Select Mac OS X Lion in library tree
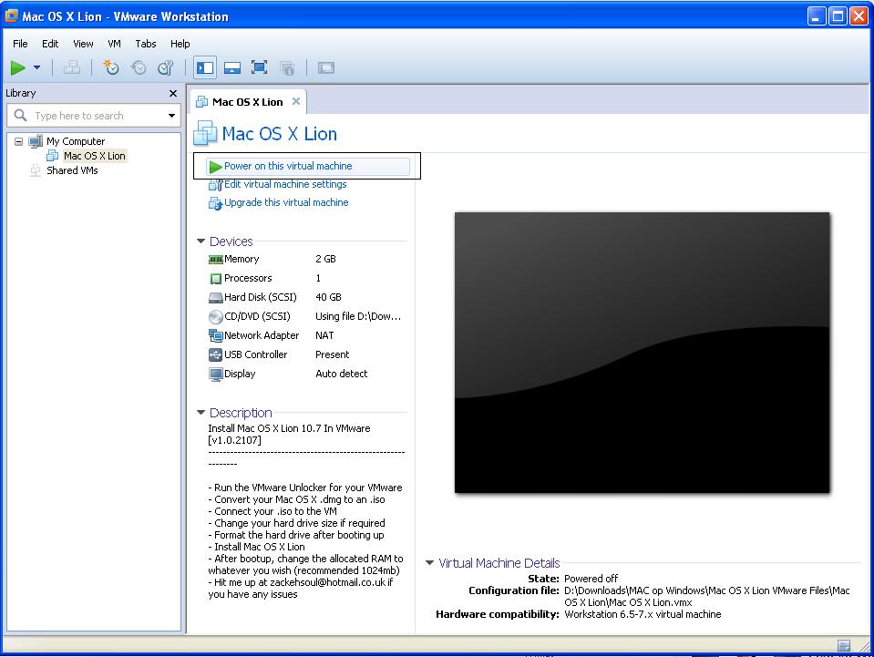This screenshot has height=657, width=874. click(94, 156)
